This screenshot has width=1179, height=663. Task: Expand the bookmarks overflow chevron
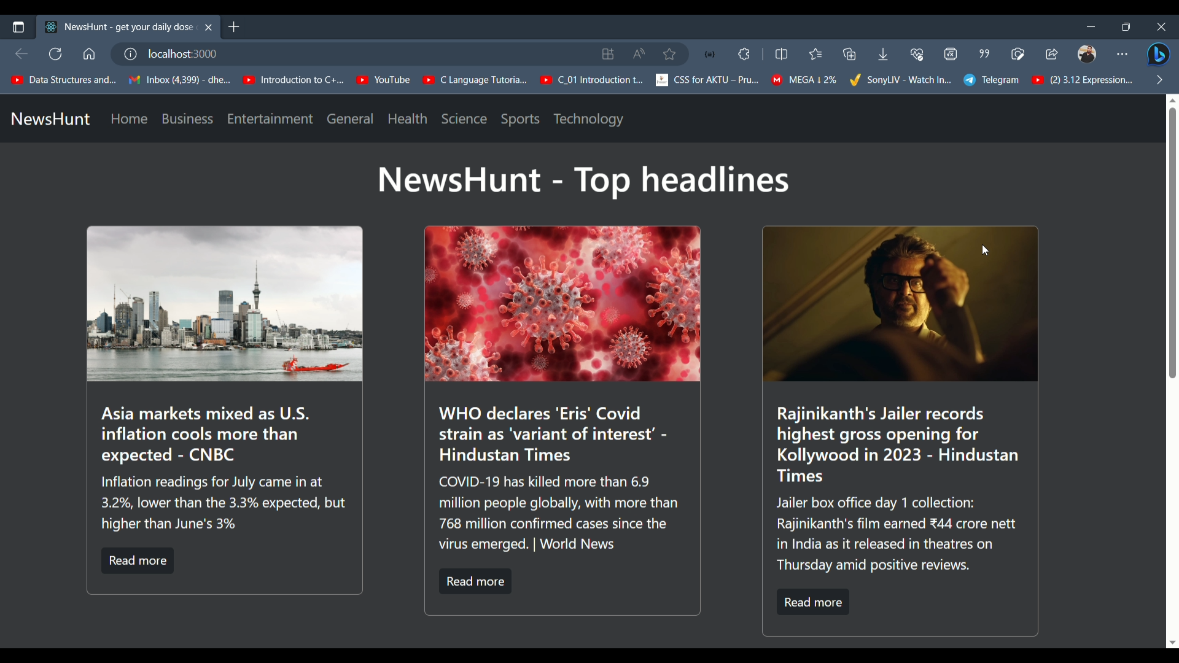click(1161, 80)
